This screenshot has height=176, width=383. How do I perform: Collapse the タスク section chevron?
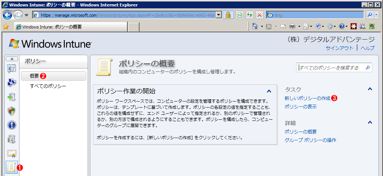(370, 89)
